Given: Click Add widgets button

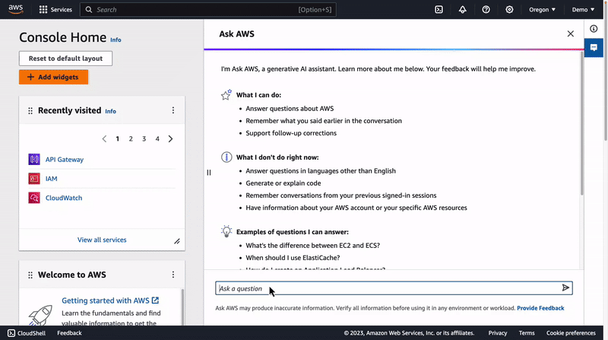Looking at the screenshot, I should click(x=53, y=77).
